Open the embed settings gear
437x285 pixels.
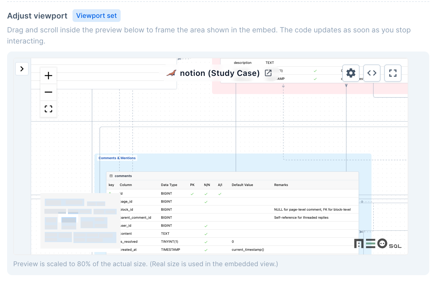[351, 73]
